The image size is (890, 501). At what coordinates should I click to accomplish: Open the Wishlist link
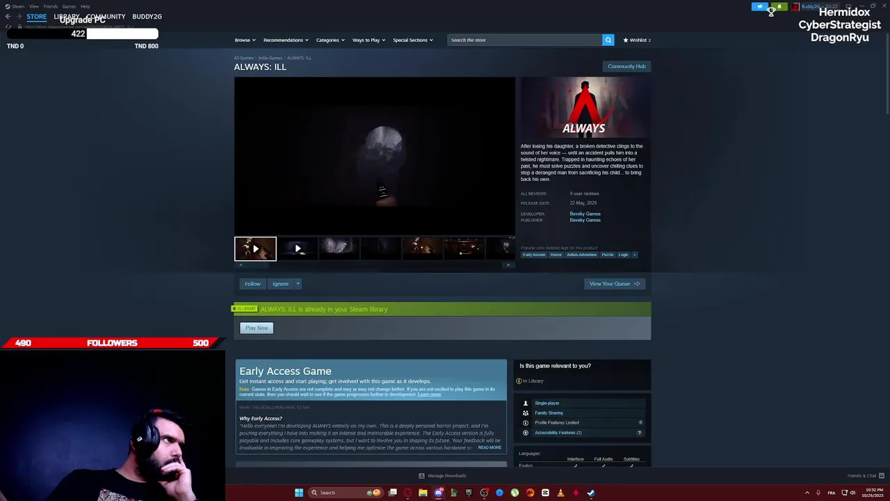637,40
